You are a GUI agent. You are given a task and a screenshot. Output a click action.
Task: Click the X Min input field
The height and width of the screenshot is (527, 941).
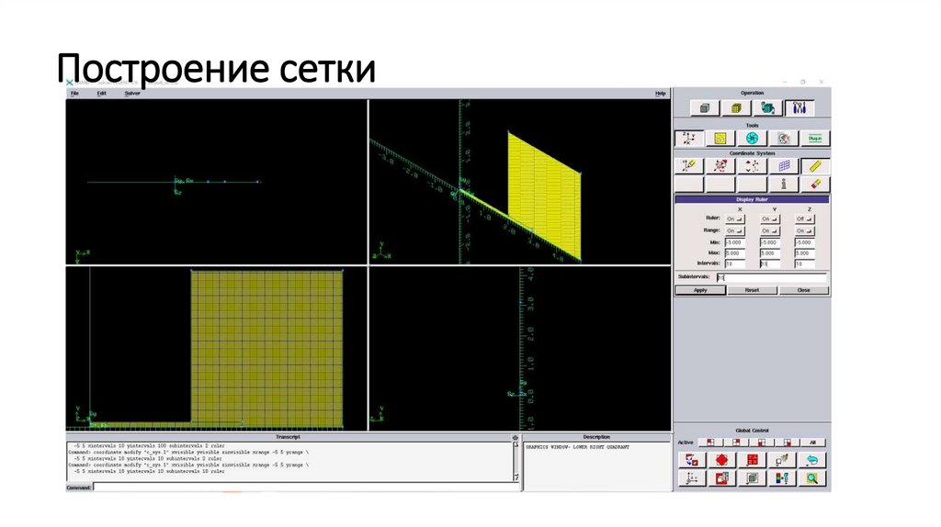[734, 242]
